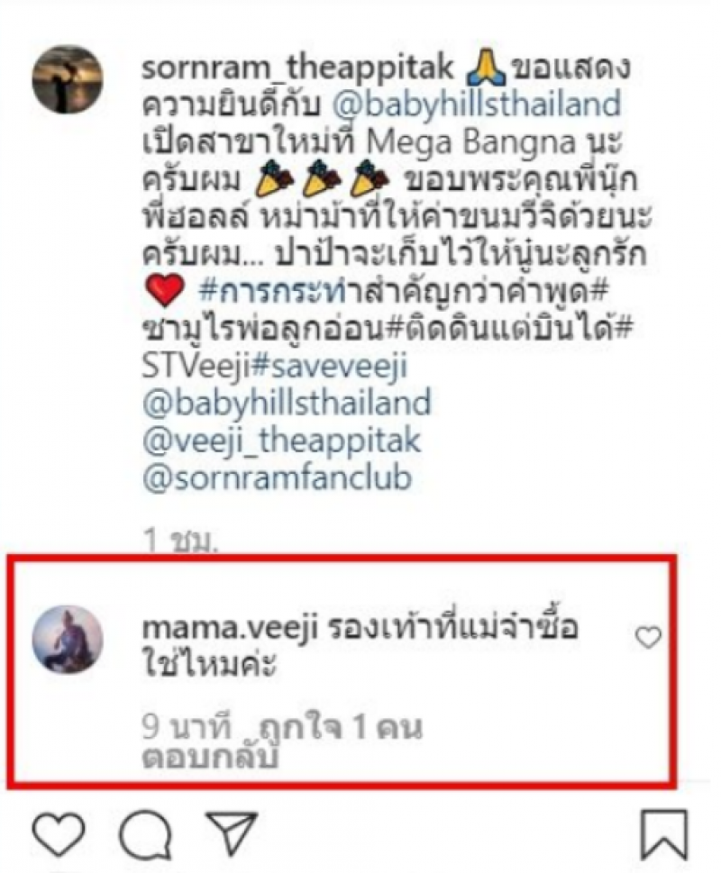Open first @babyhillsthailand mention

click(476, 105)
